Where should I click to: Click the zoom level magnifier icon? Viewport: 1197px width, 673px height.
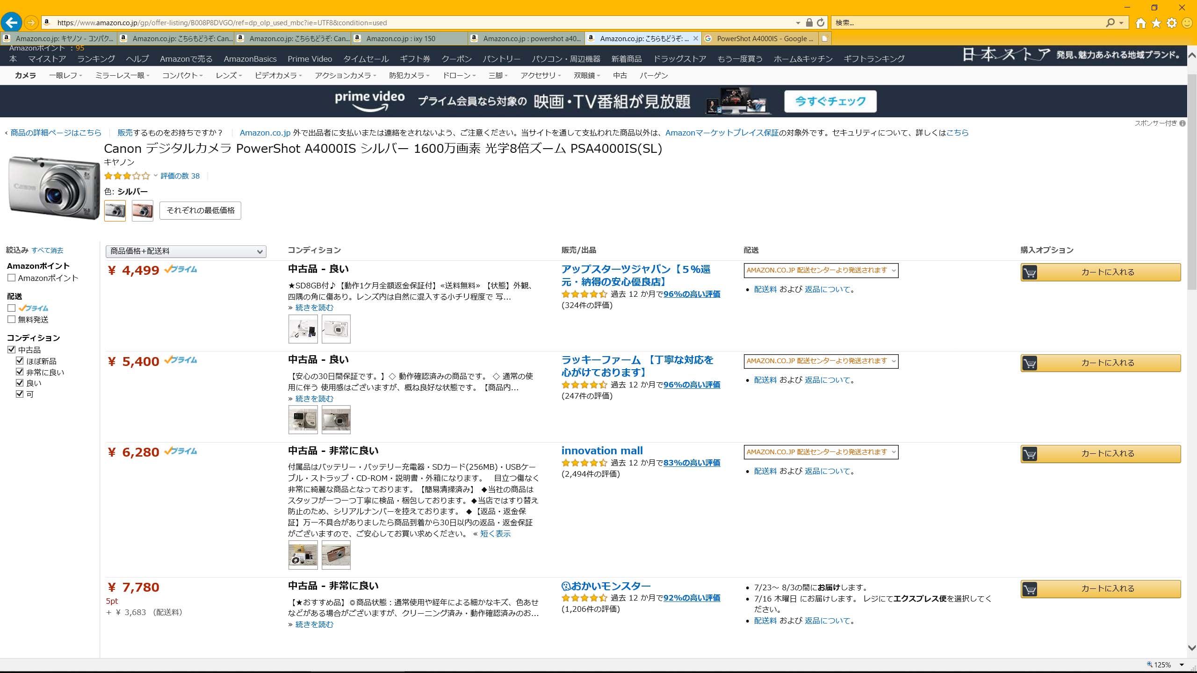(x=1150, y=665)
